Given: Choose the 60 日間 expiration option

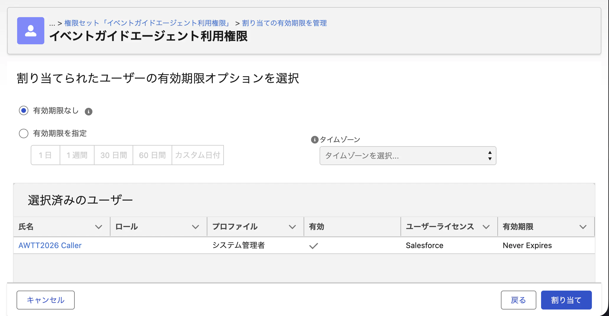Looking at the screenshot, I should tap(152, 155).
